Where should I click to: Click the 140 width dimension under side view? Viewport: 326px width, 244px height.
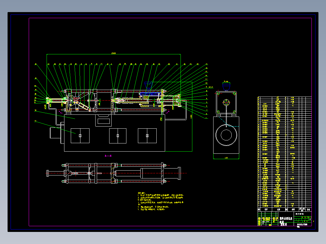[226, 158]
